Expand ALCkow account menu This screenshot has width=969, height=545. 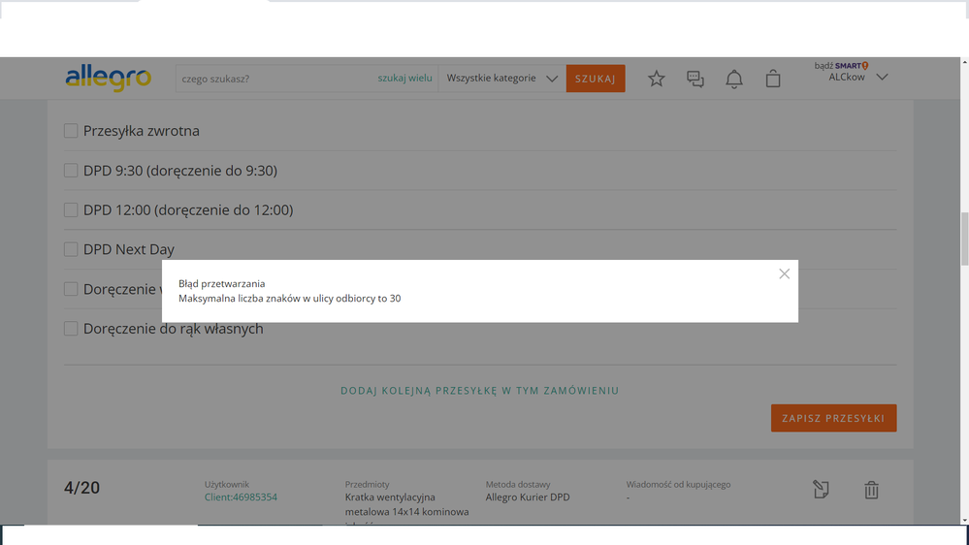pyautogui.click(x=857, y=77)
